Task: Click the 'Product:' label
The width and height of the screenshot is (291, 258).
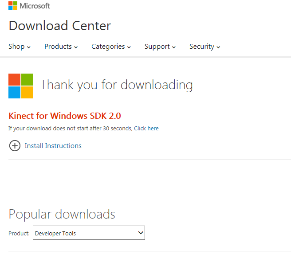Action: click(19, 233)
